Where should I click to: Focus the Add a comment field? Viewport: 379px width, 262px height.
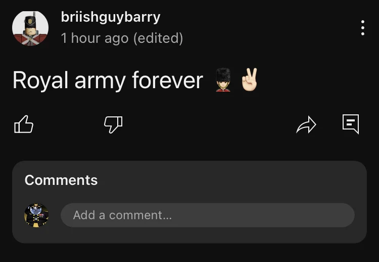208,215
